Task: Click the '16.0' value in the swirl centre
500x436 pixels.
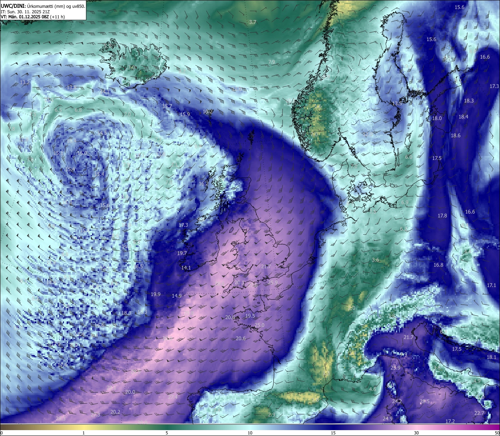Action: click(x=82, y=153)
